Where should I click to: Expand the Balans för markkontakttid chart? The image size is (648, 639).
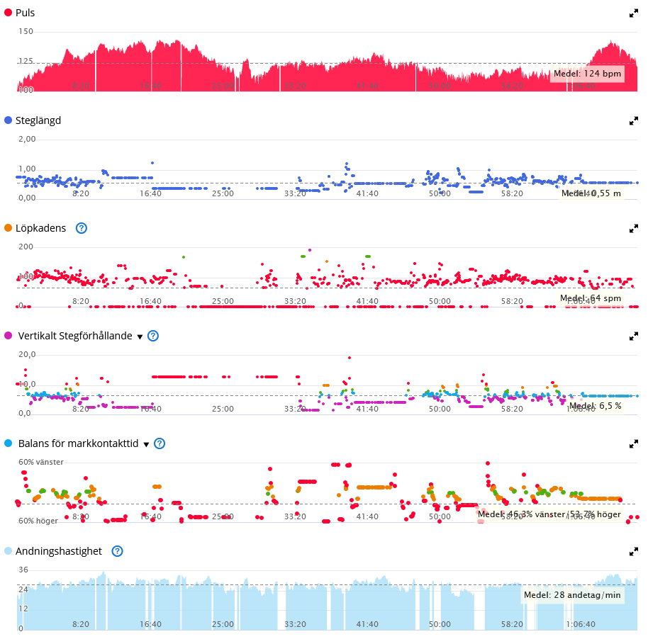[x=634, y=444]
